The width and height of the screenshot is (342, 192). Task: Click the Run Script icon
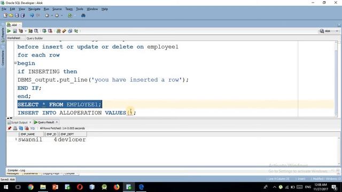tap(15, 31)
